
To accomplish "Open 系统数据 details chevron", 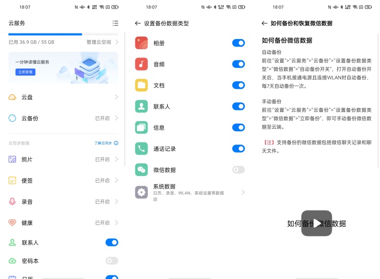I will click(x=243, y=192).
